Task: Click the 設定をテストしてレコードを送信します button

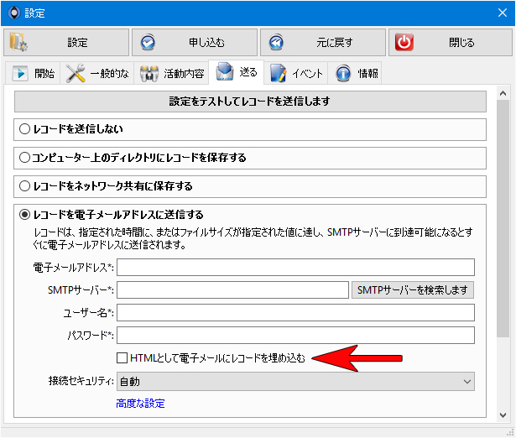Action: (x=250, y=102)
